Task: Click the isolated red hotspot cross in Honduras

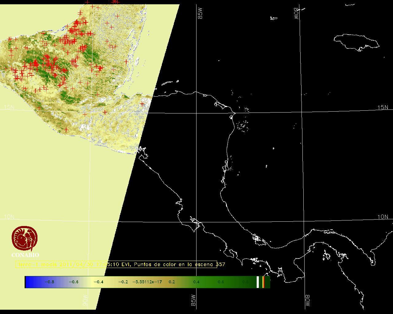Action: [142, 104]
